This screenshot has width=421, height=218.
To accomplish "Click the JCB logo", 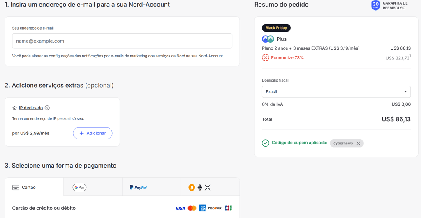I will click(x=228, y=208).
